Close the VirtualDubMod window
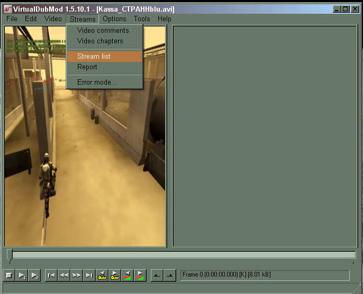 [x=355, y=9]
